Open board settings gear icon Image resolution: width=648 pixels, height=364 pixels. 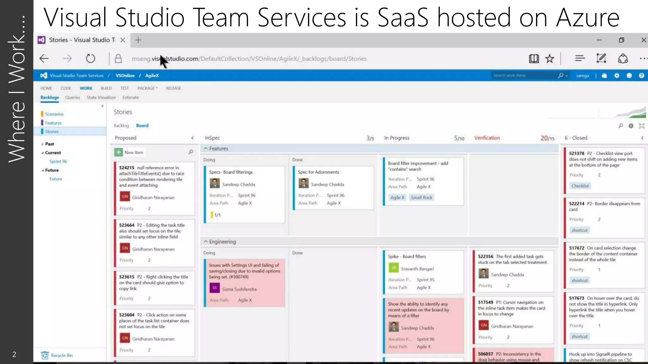coord(631,126)
